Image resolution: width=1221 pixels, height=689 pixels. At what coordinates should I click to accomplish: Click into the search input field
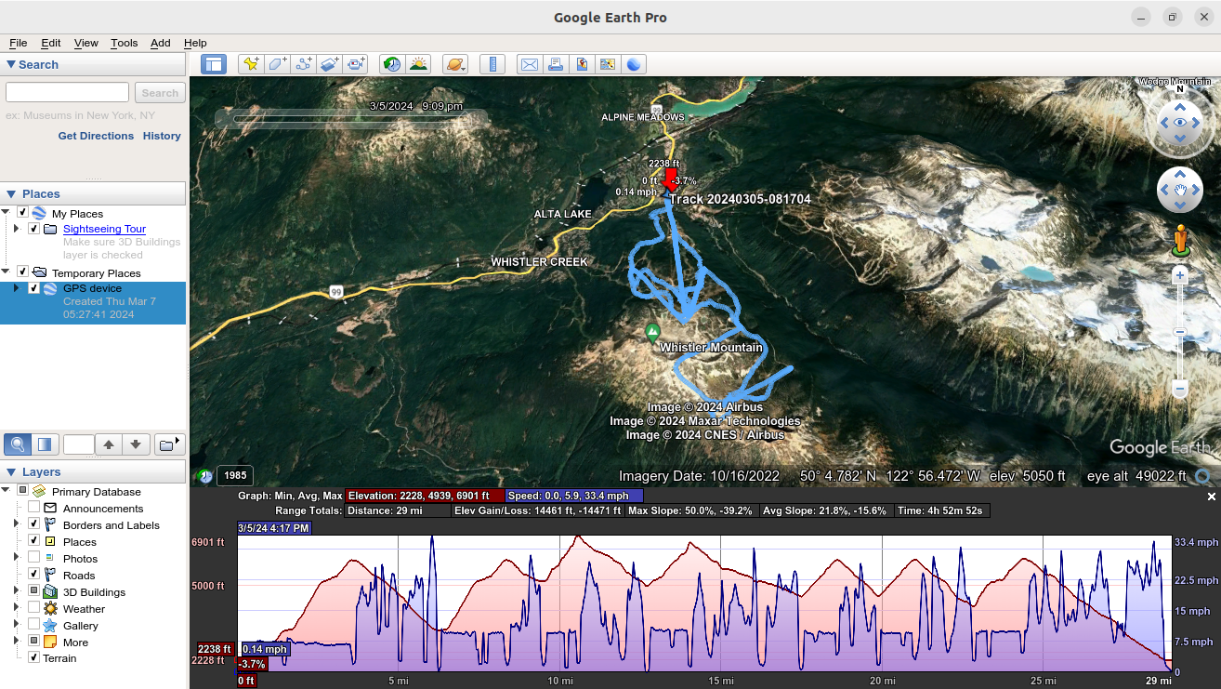pyautogui.click(x=67, y=93)
